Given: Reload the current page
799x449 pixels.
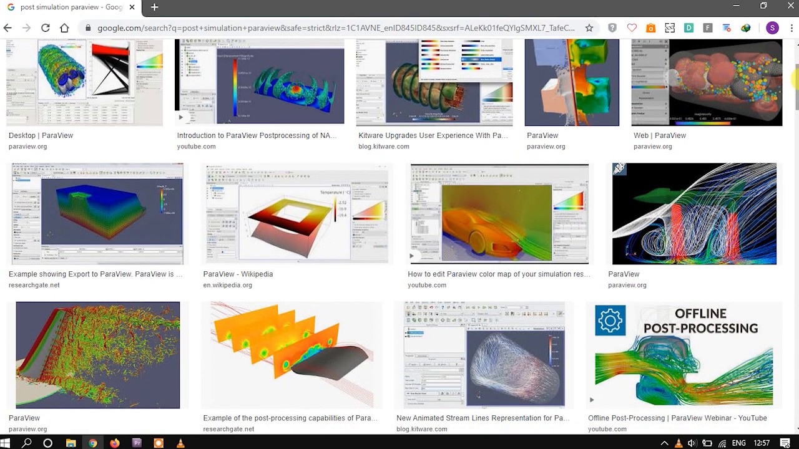Looking at the screenshot, I should pyautogui.click(x=45, y=27).
